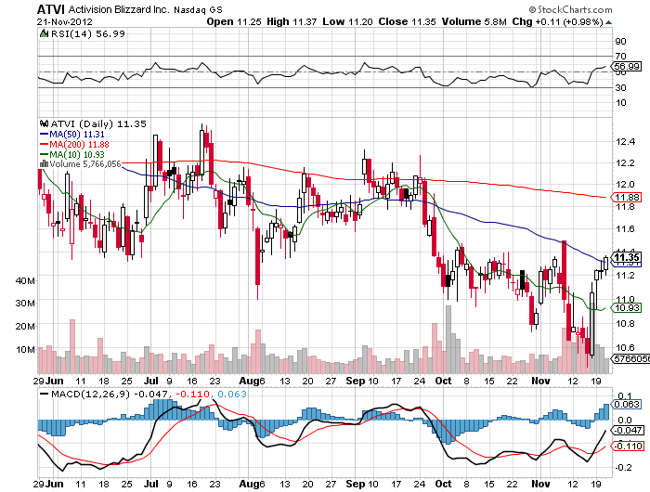This screenshot has height=492, width=650.
Task: Click the 21-Nov-2012 chart date
Action: 65,22
